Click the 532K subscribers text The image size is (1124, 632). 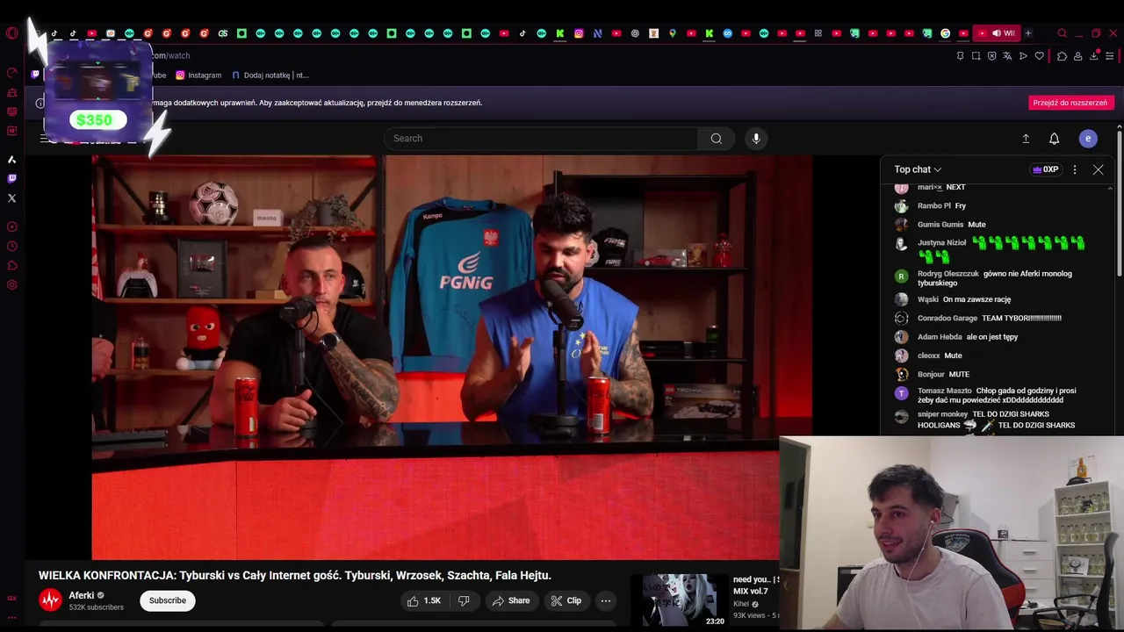point(97,607)
